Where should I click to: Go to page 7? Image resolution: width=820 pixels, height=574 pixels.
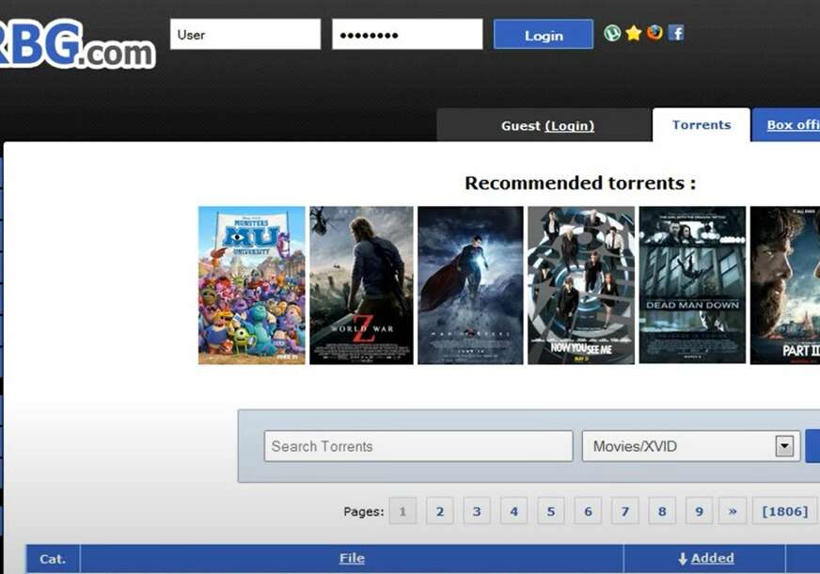(625, 511)
